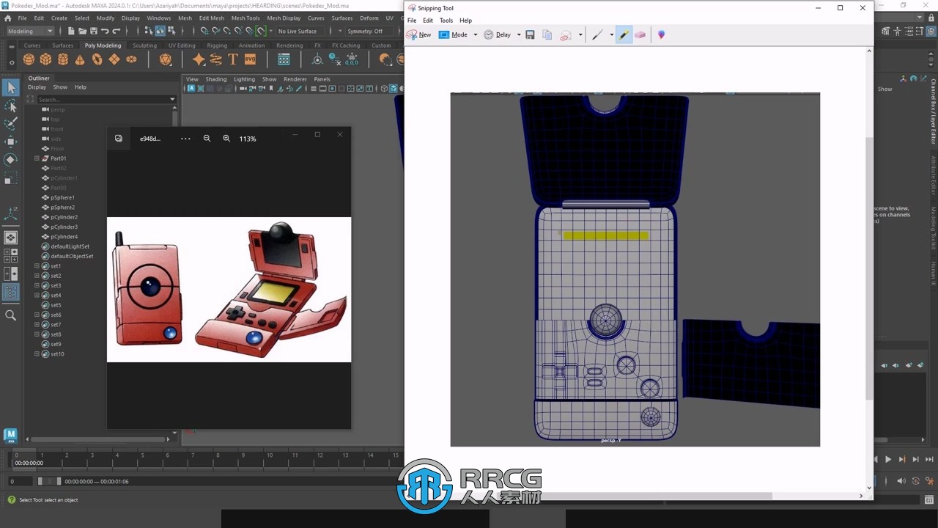Click Maya Save Scene icon

point(93,31)
